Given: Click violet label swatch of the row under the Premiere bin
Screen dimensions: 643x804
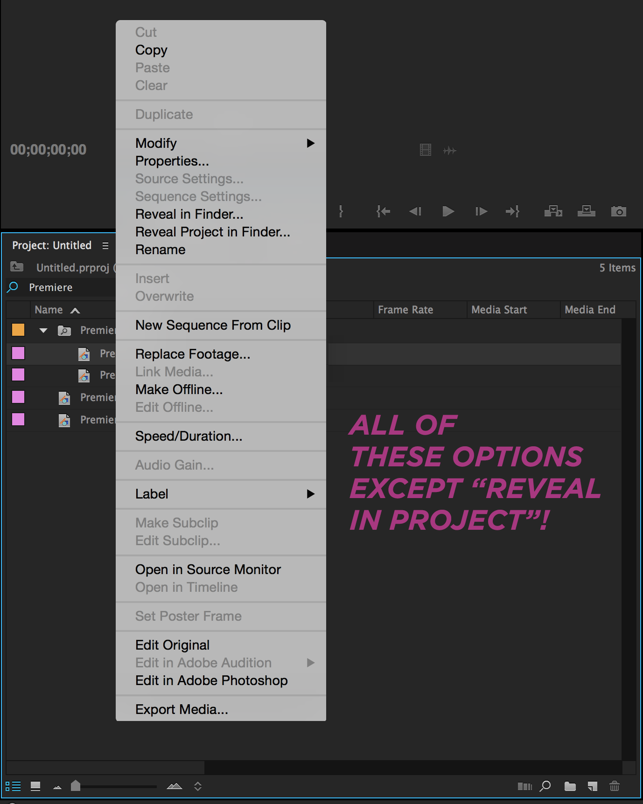Looking at the screenshot, I should pos(18,353).
